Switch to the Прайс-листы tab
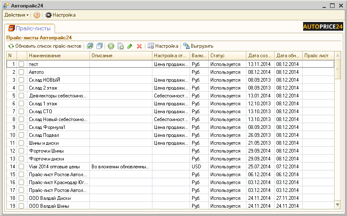Image resolution: width=347 pixels, height=216 pixels. 30,28
